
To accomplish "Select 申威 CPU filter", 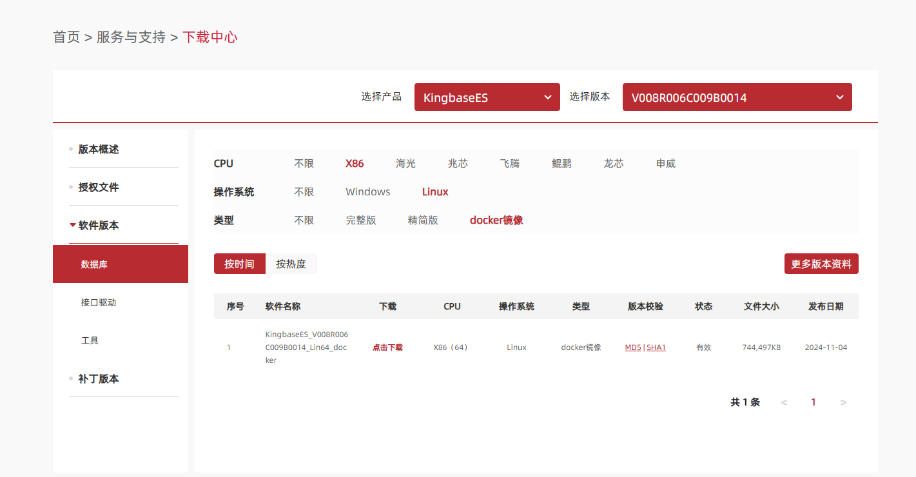I will (x=666, y=164).
